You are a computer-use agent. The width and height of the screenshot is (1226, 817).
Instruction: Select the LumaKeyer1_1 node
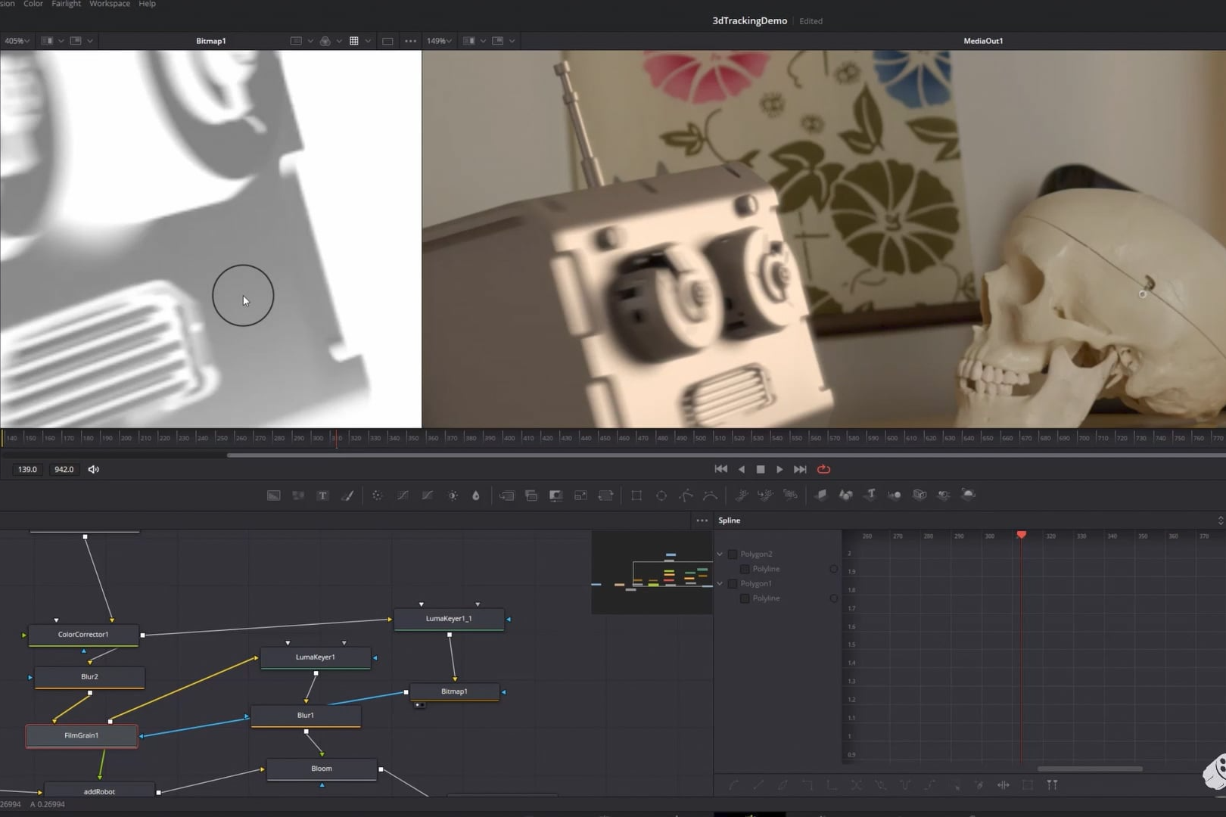point(449,619)
